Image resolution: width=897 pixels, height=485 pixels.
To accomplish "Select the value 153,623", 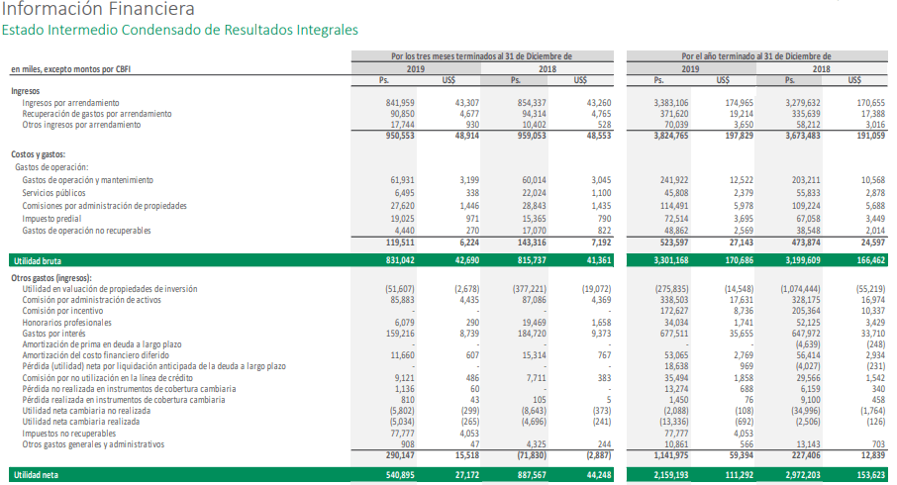I will [870, 475].
